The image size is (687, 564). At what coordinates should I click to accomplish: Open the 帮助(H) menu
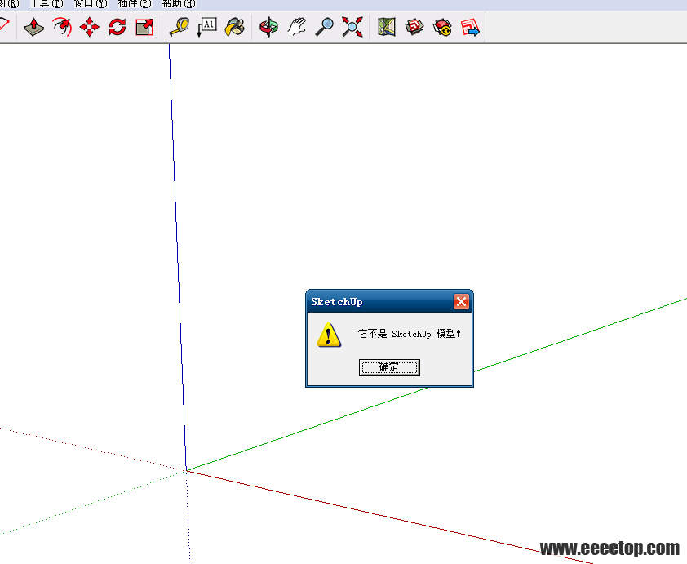pyautogui.click(x=178, y=3)
